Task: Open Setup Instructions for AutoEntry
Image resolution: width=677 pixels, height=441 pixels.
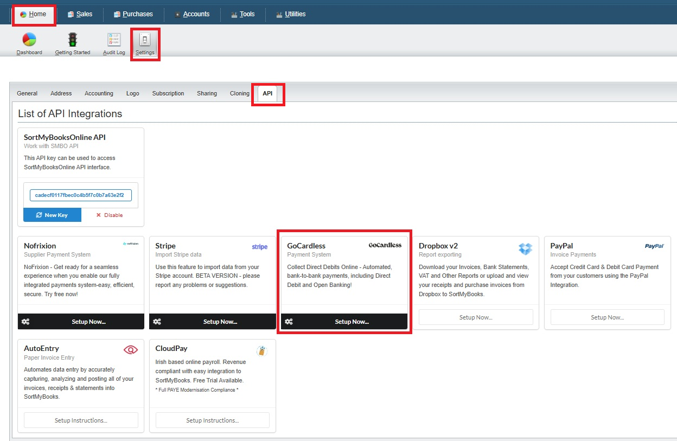Action: tap(81, 420)
